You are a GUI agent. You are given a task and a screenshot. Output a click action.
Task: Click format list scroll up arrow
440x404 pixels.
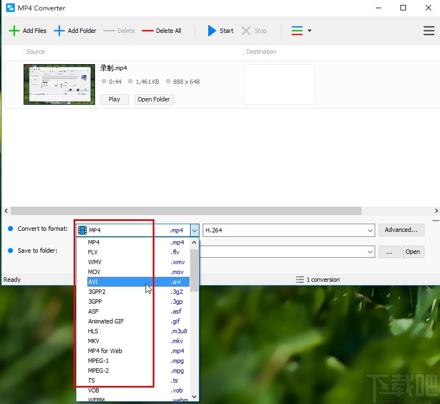tap(194, 242)
